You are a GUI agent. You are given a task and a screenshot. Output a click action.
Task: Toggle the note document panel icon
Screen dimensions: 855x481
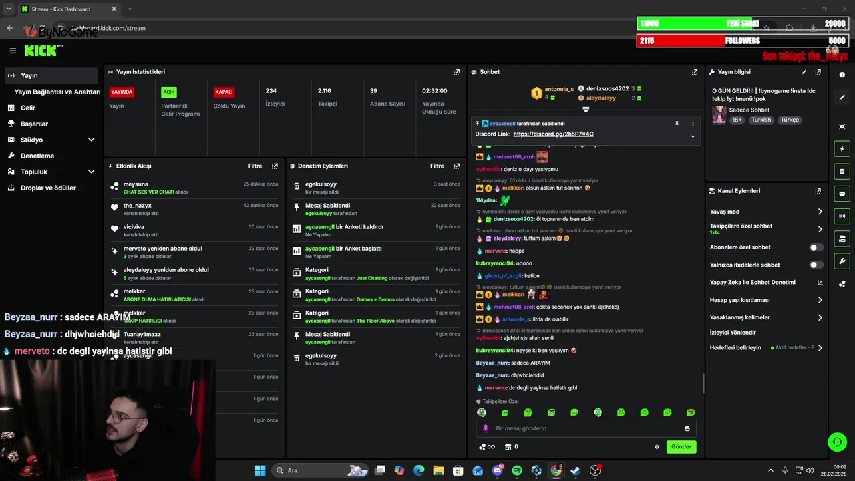click(x=842, y=171)
